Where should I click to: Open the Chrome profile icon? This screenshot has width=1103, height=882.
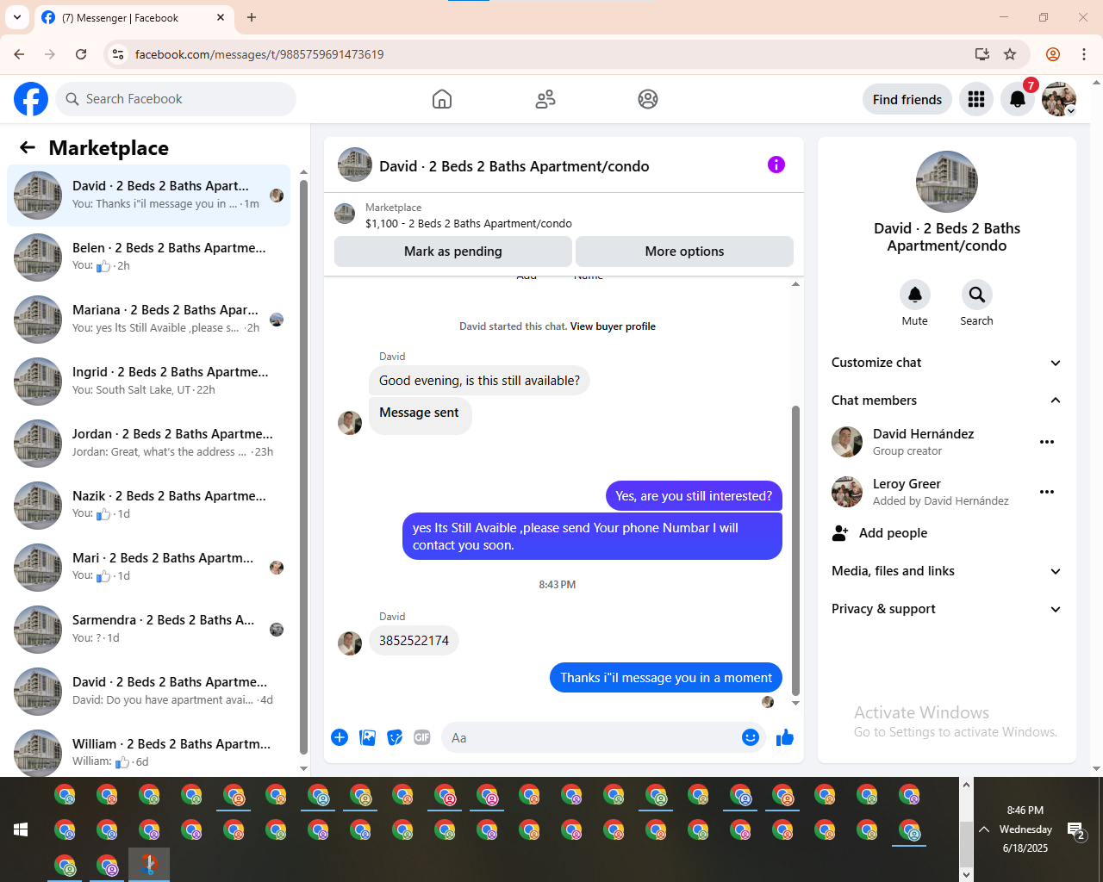[1053, 54]
